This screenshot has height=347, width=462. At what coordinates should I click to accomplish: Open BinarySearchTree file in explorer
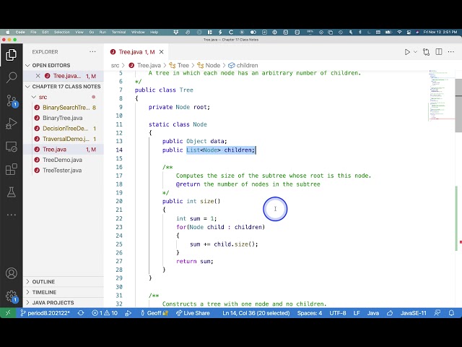pyautogui.click(x=64, y=108)
